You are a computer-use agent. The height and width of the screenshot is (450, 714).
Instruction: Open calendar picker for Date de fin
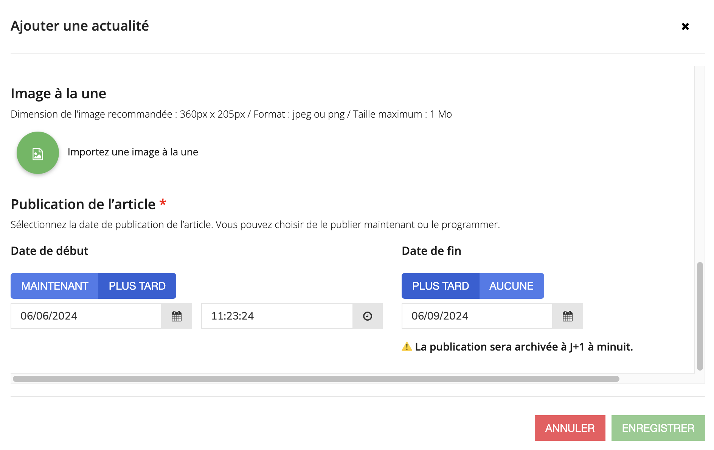567,316
